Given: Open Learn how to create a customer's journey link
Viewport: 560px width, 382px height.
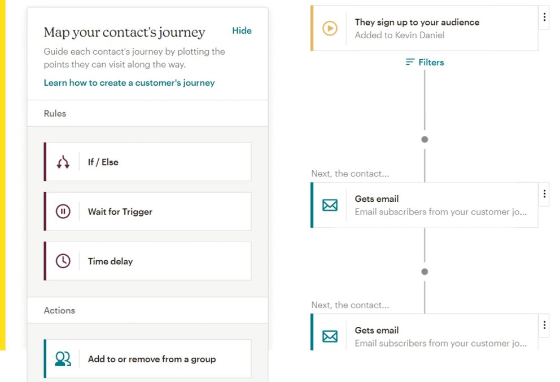Looking at the screenshot, I should click(129, 83).
